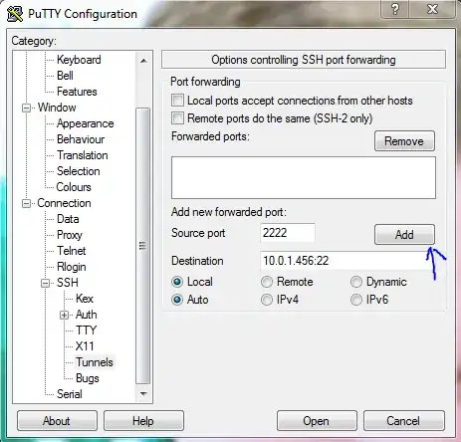The image size is (461, 442).
Task: Open the Rlogin category
Action: [x=72, y=267]
